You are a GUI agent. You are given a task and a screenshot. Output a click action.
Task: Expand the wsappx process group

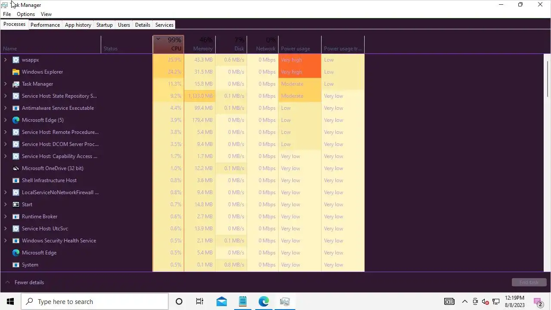[5, 60]
